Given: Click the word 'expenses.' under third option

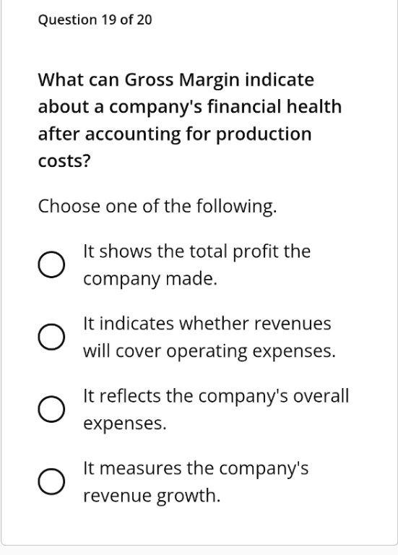Looking at the screenshot, I should [x=124, y=423].
